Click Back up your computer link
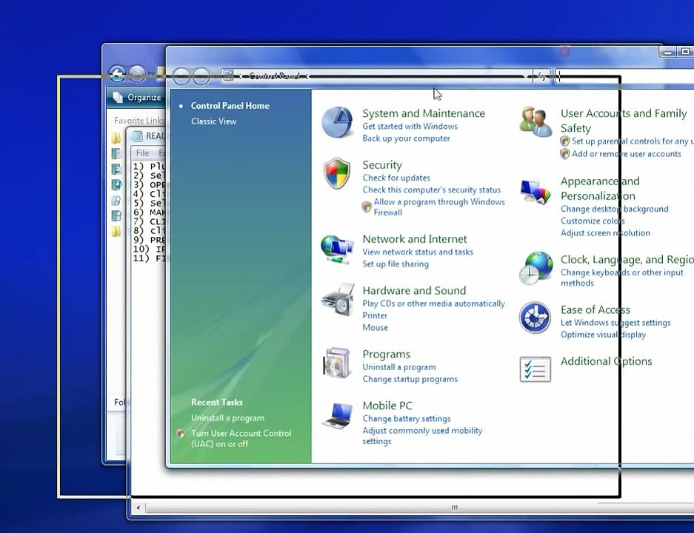 pyautogui.click(x=406, y=138)
